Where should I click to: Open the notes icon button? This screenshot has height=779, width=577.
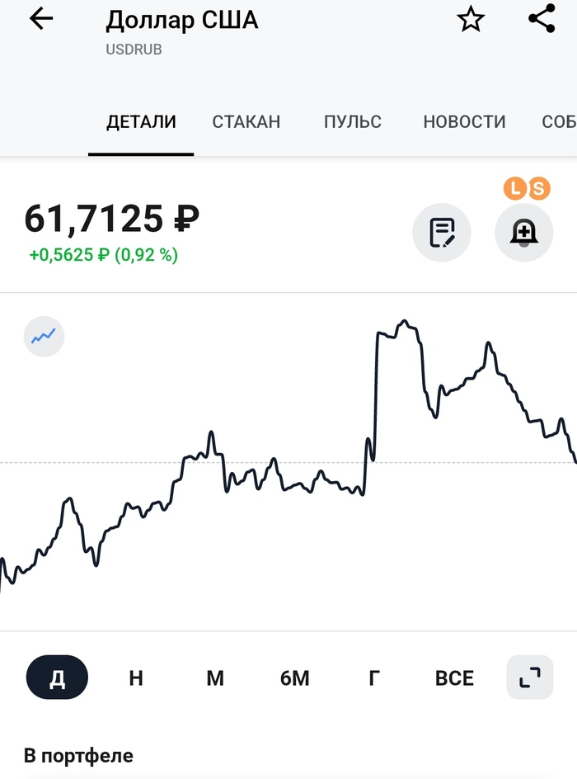(x=442, y=233)
